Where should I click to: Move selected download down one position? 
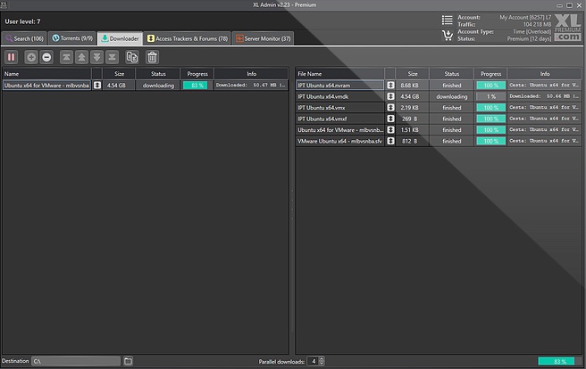96,56
